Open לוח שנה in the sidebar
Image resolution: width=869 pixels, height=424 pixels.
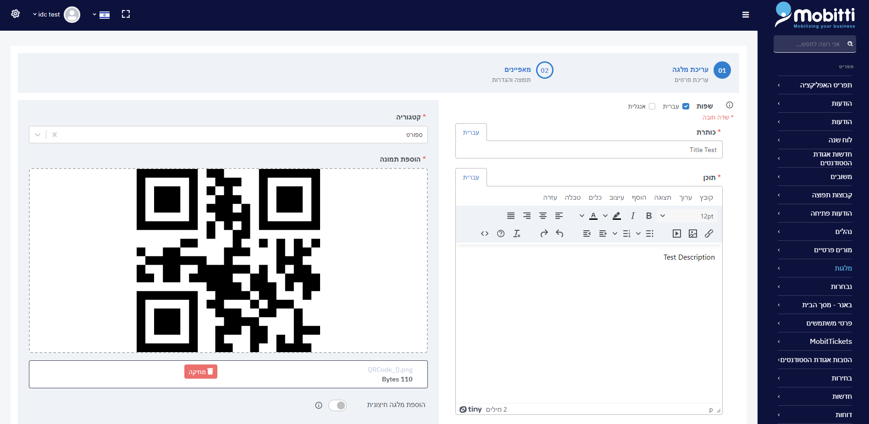click(815, 140)
